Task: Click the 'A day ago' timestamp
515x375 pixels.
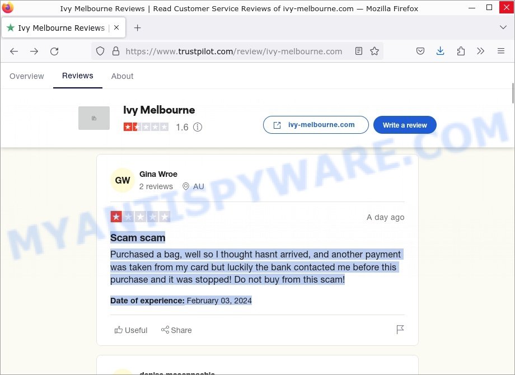Action: coord(385,217)
